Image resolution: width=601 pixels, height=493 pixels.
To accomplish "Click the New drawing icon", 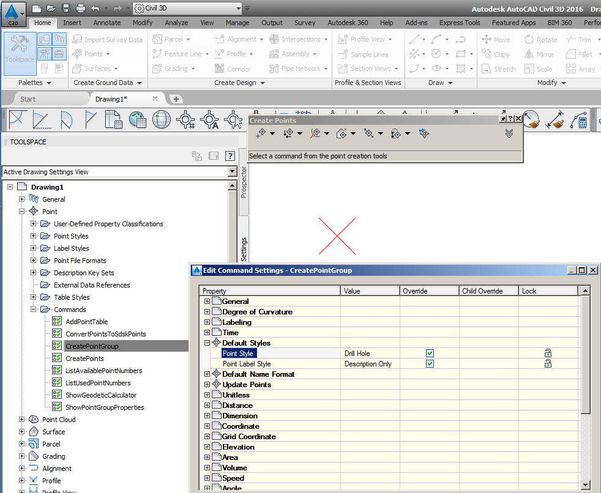I will (x=36, y=8).
